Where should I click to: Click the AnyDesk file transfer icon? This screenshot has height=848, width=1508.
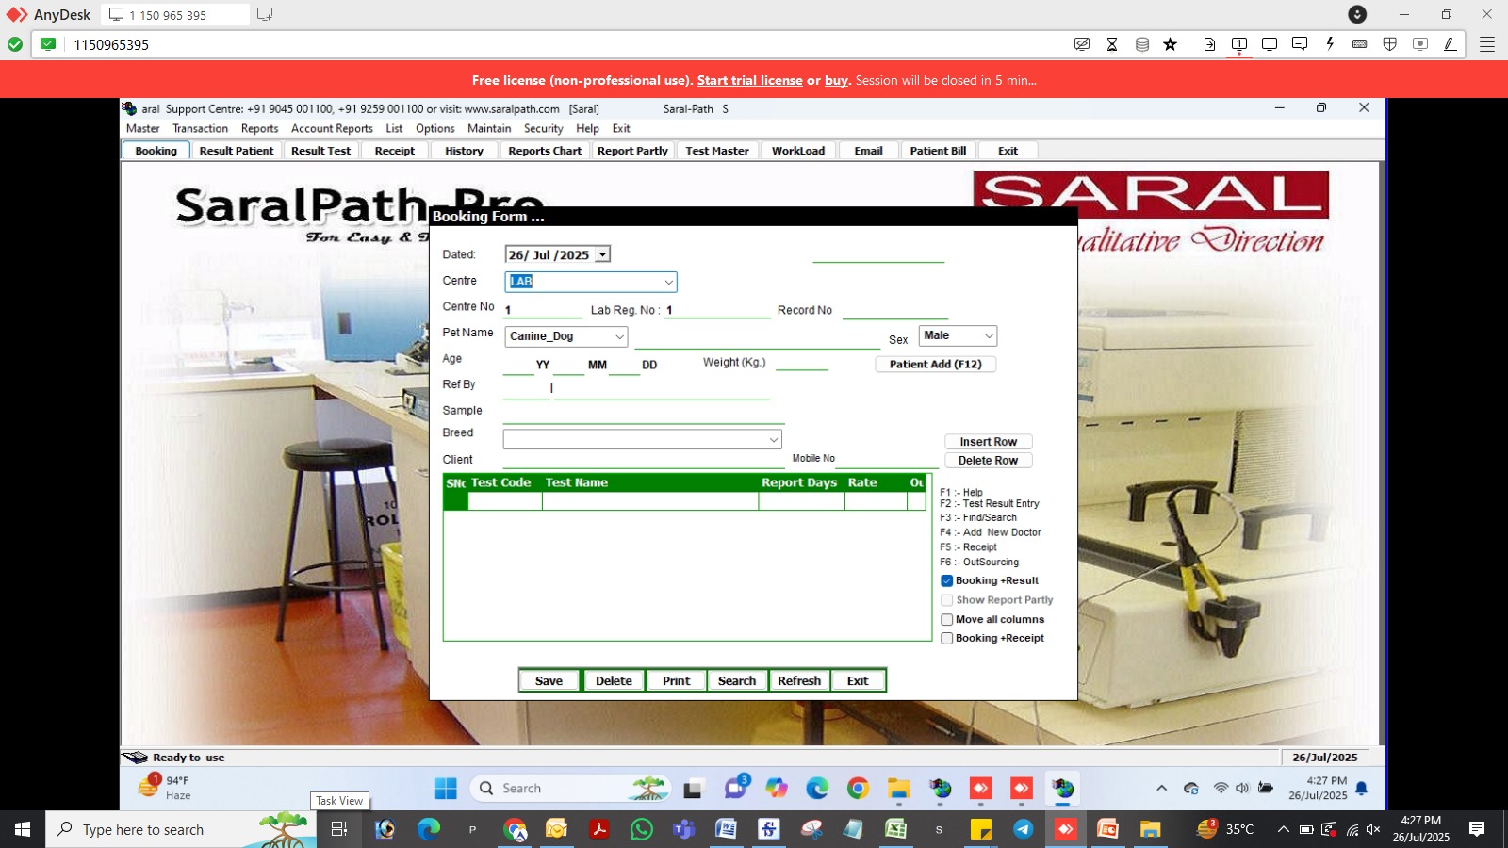click(1209, 44)
